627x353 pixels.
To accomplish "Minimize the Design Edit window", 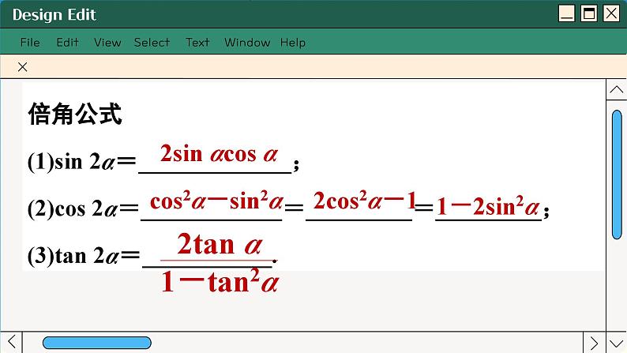I will tap(566, 13).
